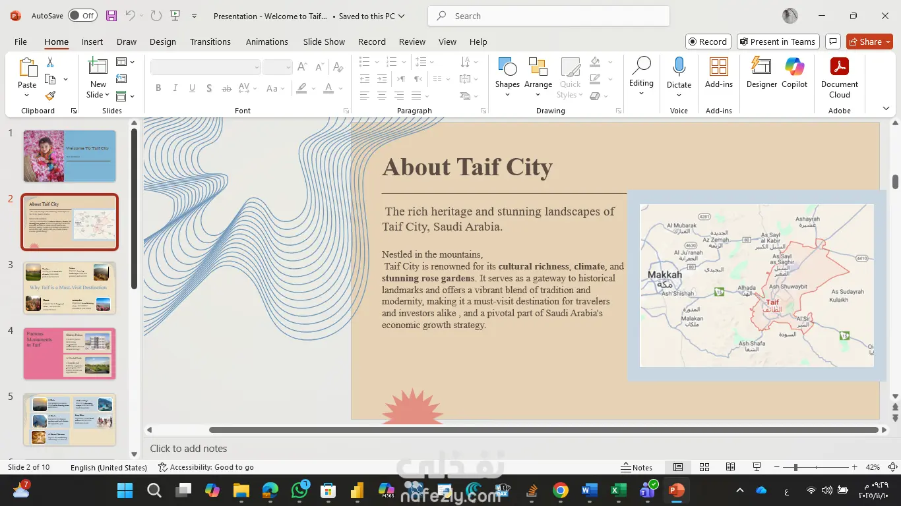The width and height of the screenshot is (901, 506).
Task: Switch to Slide Sorter view
Action: [x=704, y=467]
